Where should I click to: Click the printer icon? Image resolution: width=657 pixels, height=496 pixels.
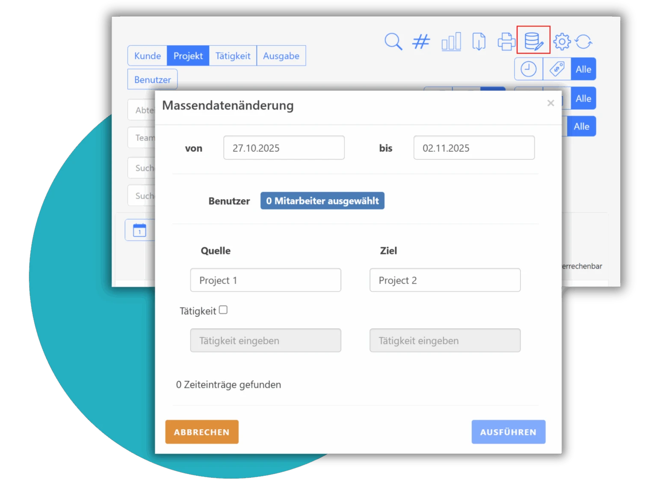(x=506, y=42)
